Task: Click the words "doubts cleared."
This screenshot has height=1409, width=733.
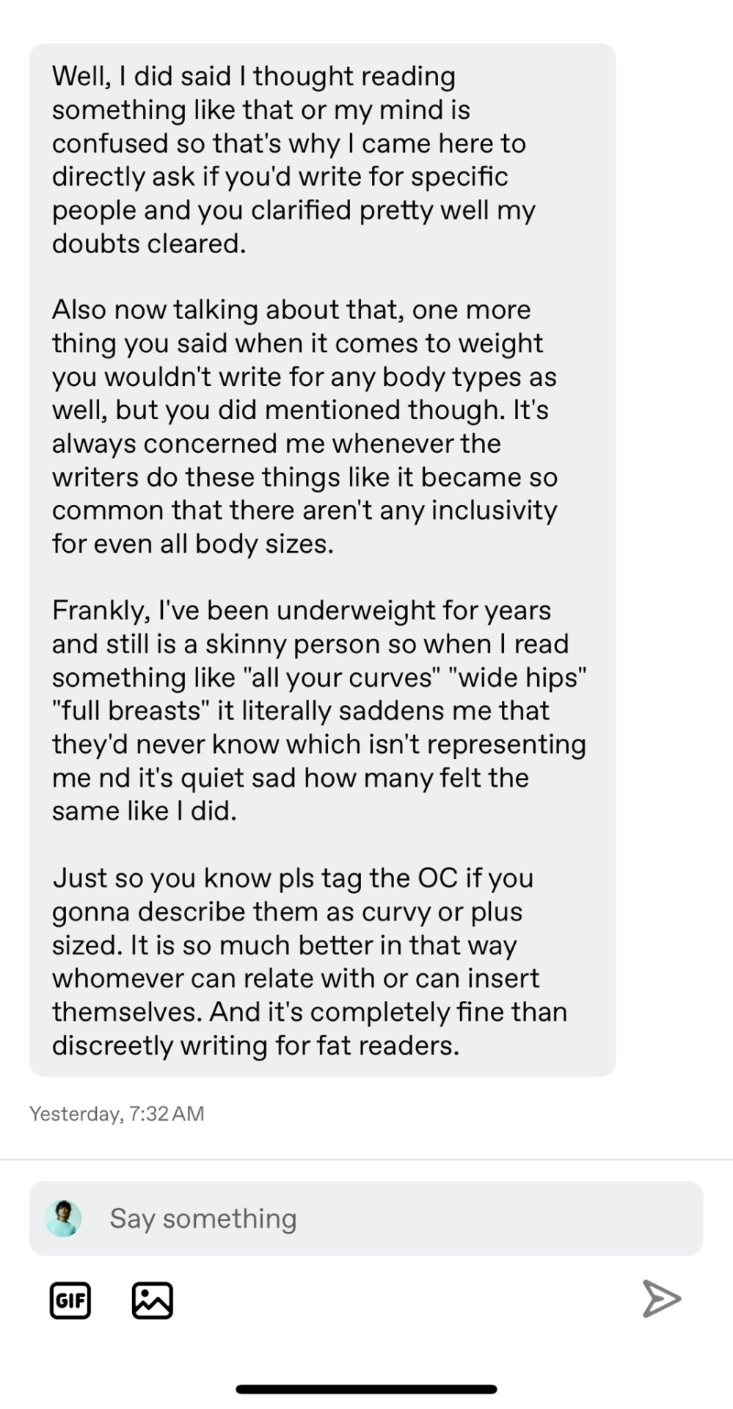Action: (149, 243)
